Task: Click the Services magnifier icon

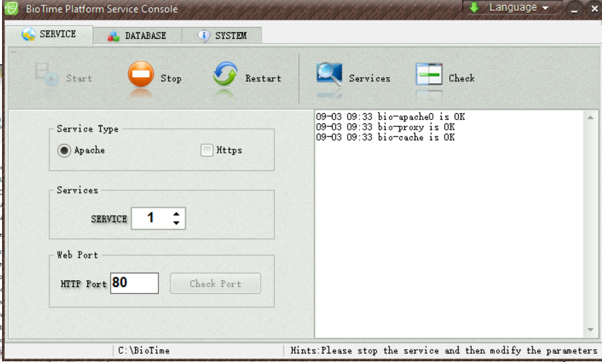Action: [329, 74]
